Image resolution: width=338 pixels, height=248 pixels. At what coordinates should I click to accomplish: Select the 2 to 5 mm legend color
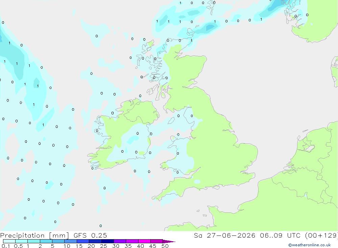click(x=46, y=241)
